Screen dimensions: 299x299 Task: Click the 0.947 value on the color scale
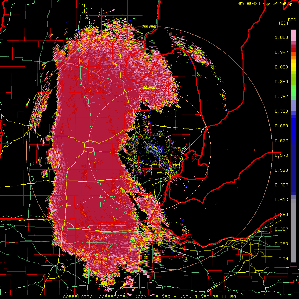click(281, 52)
